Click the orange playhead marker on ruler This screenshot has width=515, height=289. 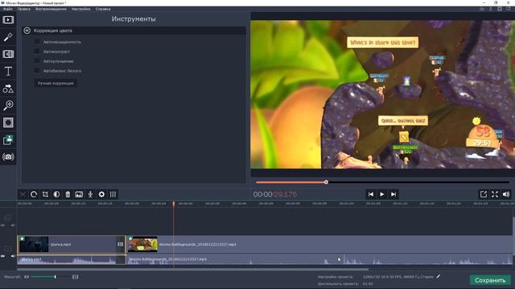[174, 203]
